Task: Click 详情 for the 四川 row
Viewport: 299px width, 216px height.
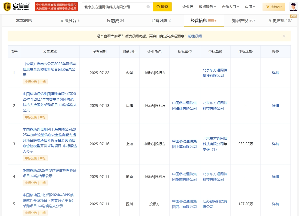Action: (x=275, y=204)
